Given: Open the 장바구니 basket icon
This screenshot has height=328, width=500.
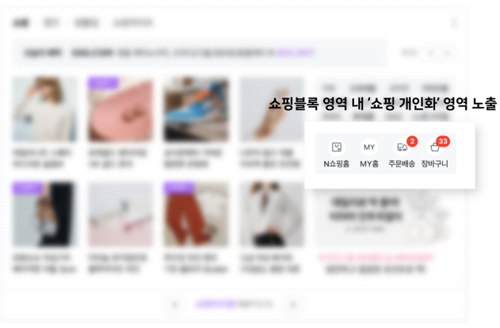Looking at the screenshot, I should [x=435, y=147].
